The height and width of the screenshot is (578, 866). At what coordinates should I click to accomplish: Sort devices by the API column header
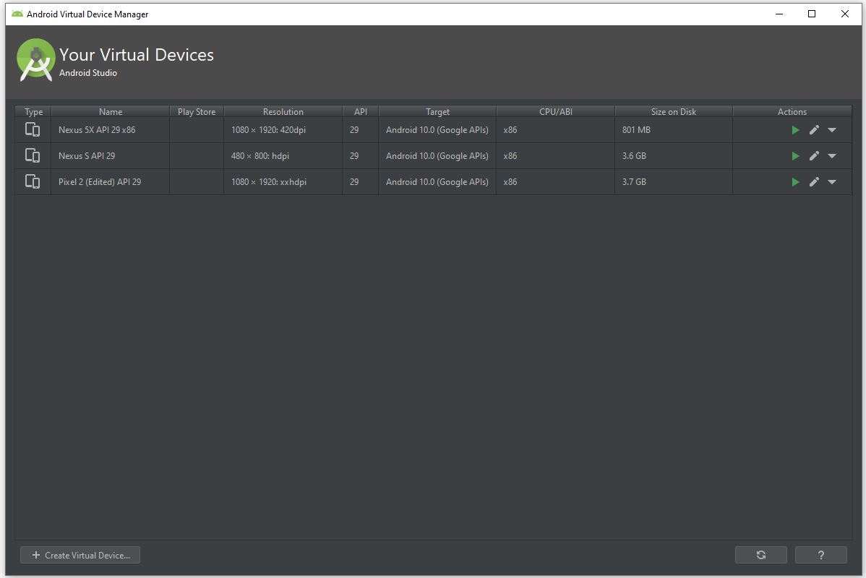pyautogui.click(x=360, y=111)
